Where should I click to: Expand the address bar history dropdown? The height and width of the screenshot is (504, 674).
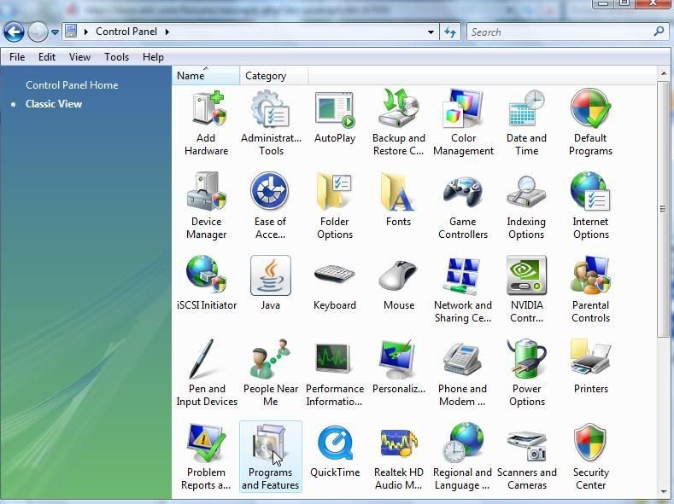pyautogui.click(x=431, y=32)
